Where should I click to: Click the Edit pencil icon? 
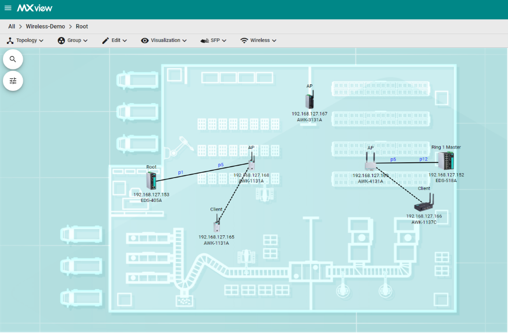[105, 40]
